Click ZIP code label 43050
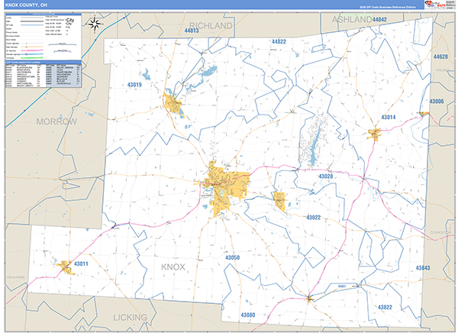458x333 pixels. click(x=233, y=257)
